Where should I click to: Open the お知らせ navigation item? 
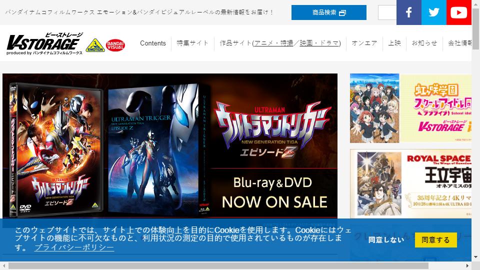[x=424, y=43]
